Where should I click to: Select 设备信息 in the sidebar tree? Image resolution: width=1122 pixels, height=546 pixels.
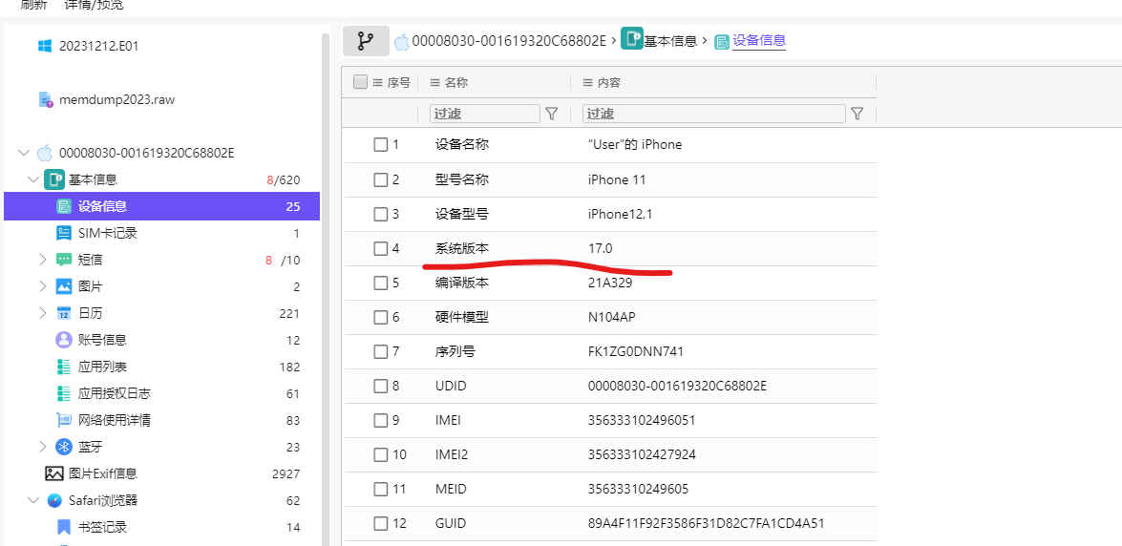coord(161,207)
